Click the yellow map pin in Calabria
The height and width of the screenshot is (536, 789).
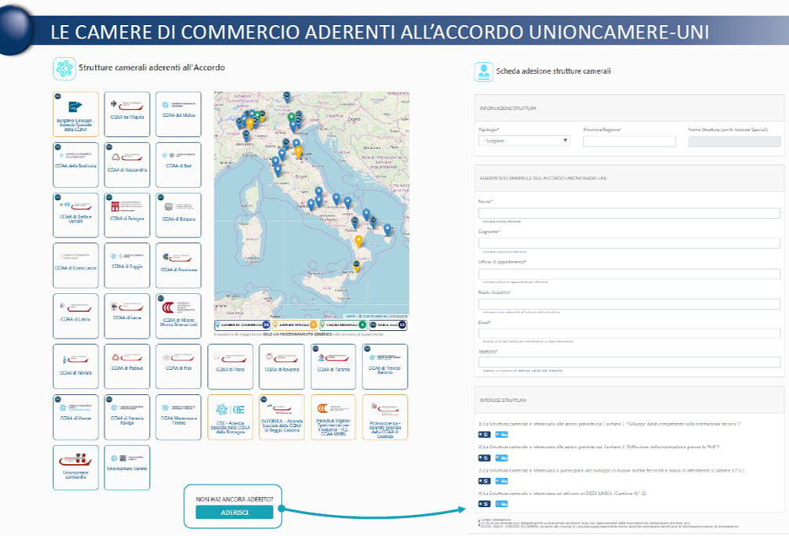click(x=358, y=241)
